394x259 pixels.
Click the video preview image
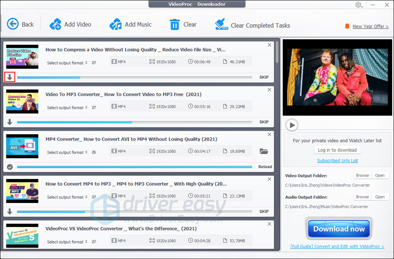point(337,77)
